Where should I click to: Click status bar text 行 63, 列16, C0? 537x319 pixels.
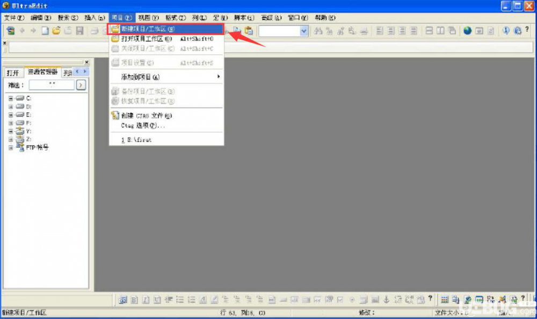243,313
